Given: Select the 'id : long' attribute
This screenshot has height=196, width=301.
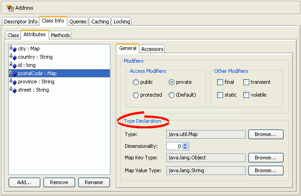Looking at the screenshot, I should (59, 65).
